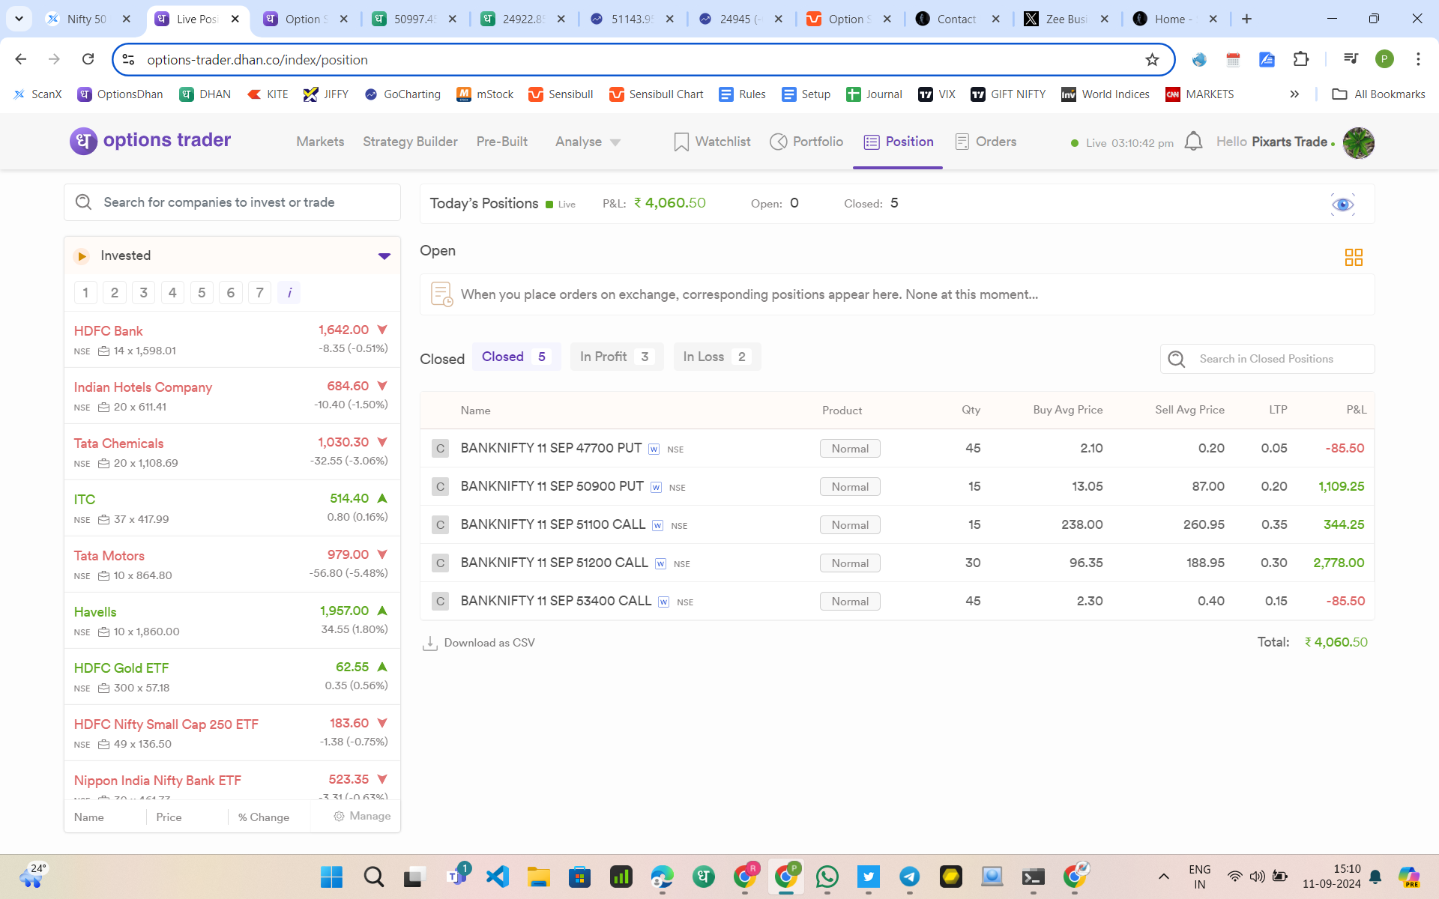Go to the Markets menu

(320, 142)
